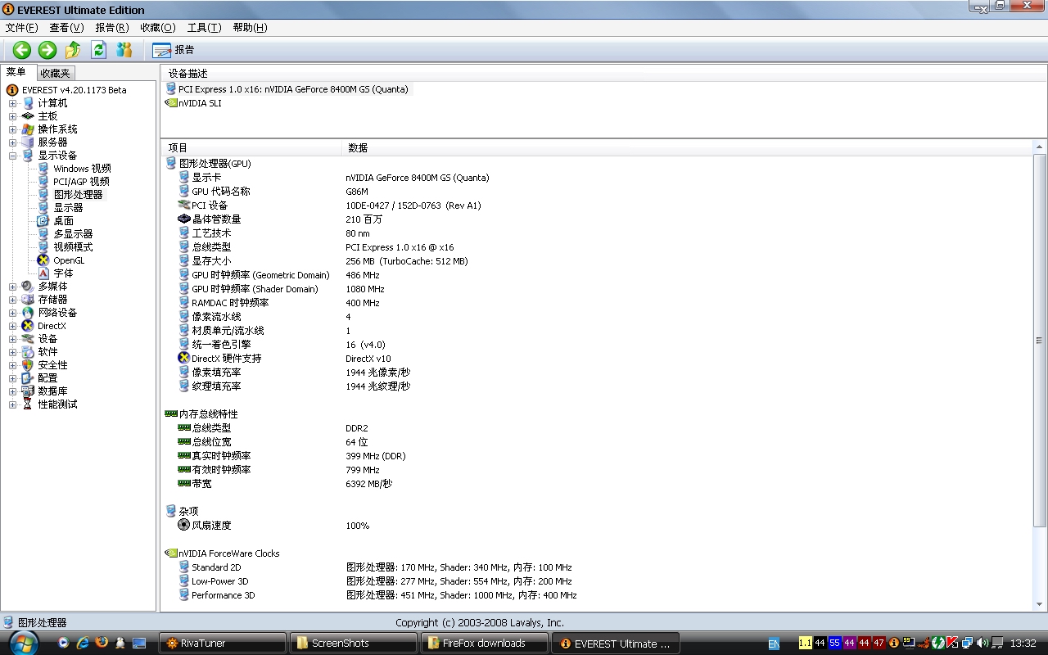Expand the 多媒体 tree node

(12, 287)
